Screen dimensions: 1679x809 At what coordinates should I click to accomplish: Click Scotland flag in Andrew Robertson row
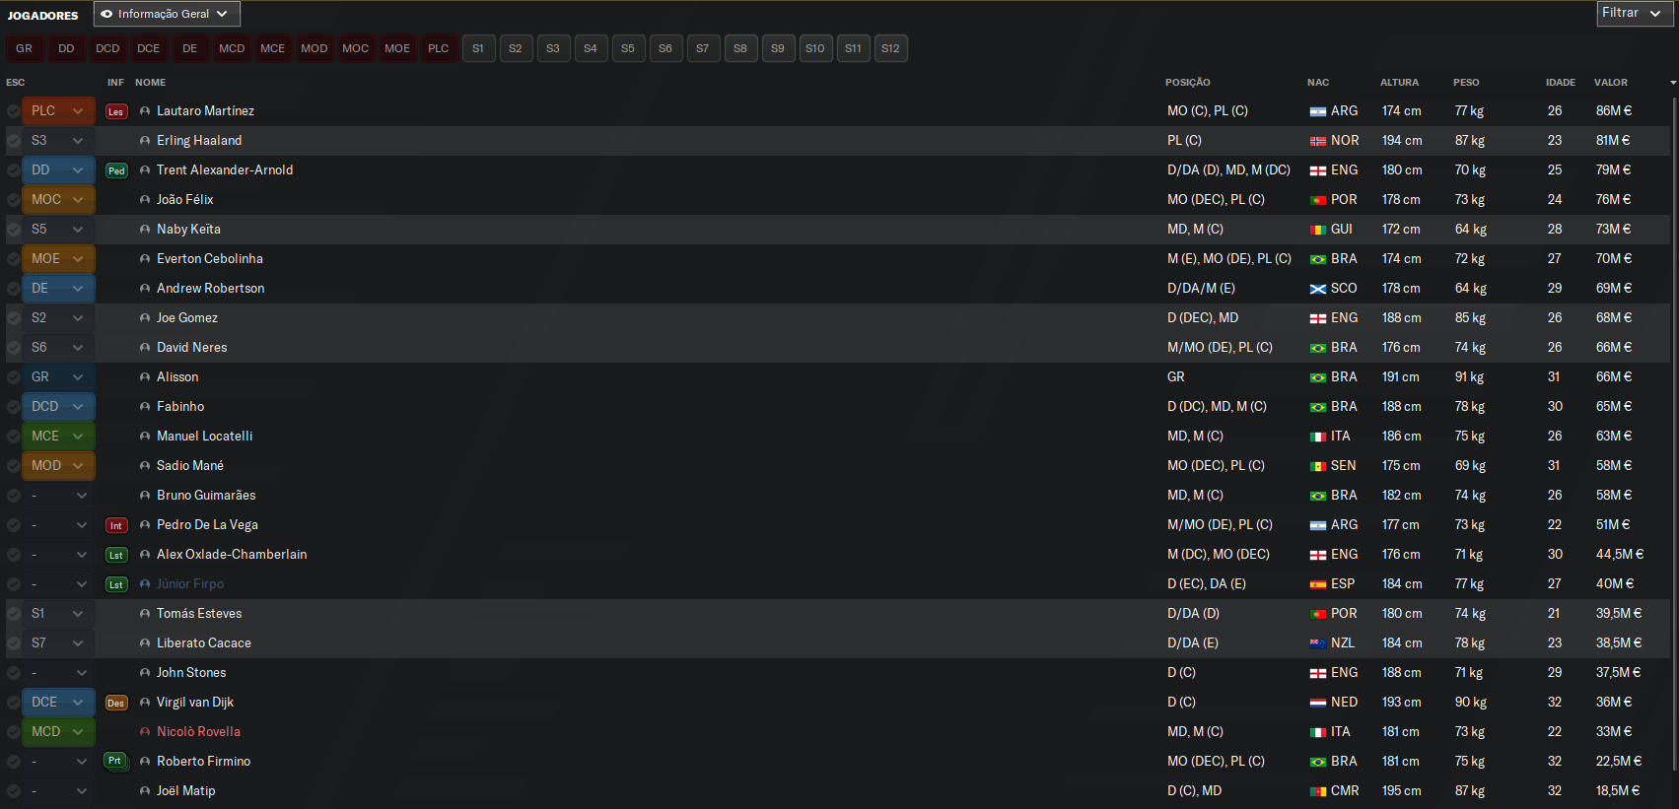[x=1317, y=289]
